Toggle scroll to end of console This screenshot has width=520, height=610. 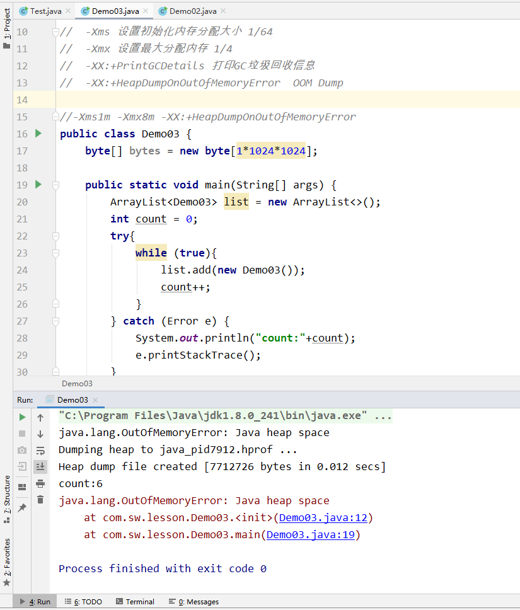(x=40, y=466)
